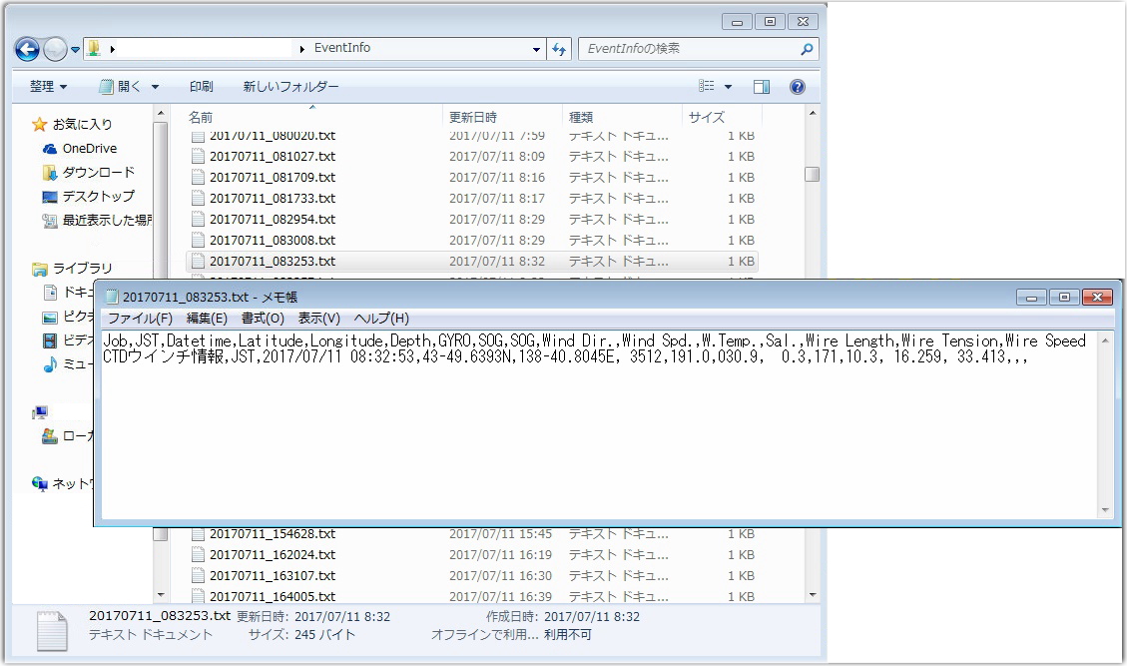The height and width of the screenshot is (666, 1127).
Task: Open OneDrive in the favorites sidebar
Action: [x=89, y=148]
